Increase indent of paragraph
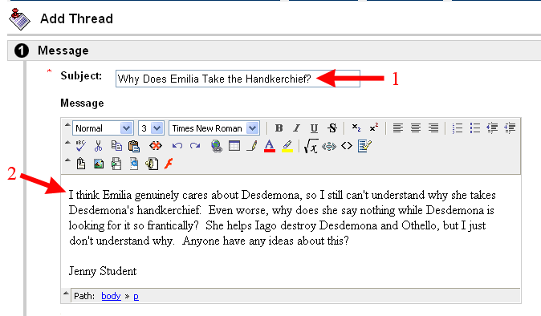Viewport: 541px width, 316px height. [510, 128]
